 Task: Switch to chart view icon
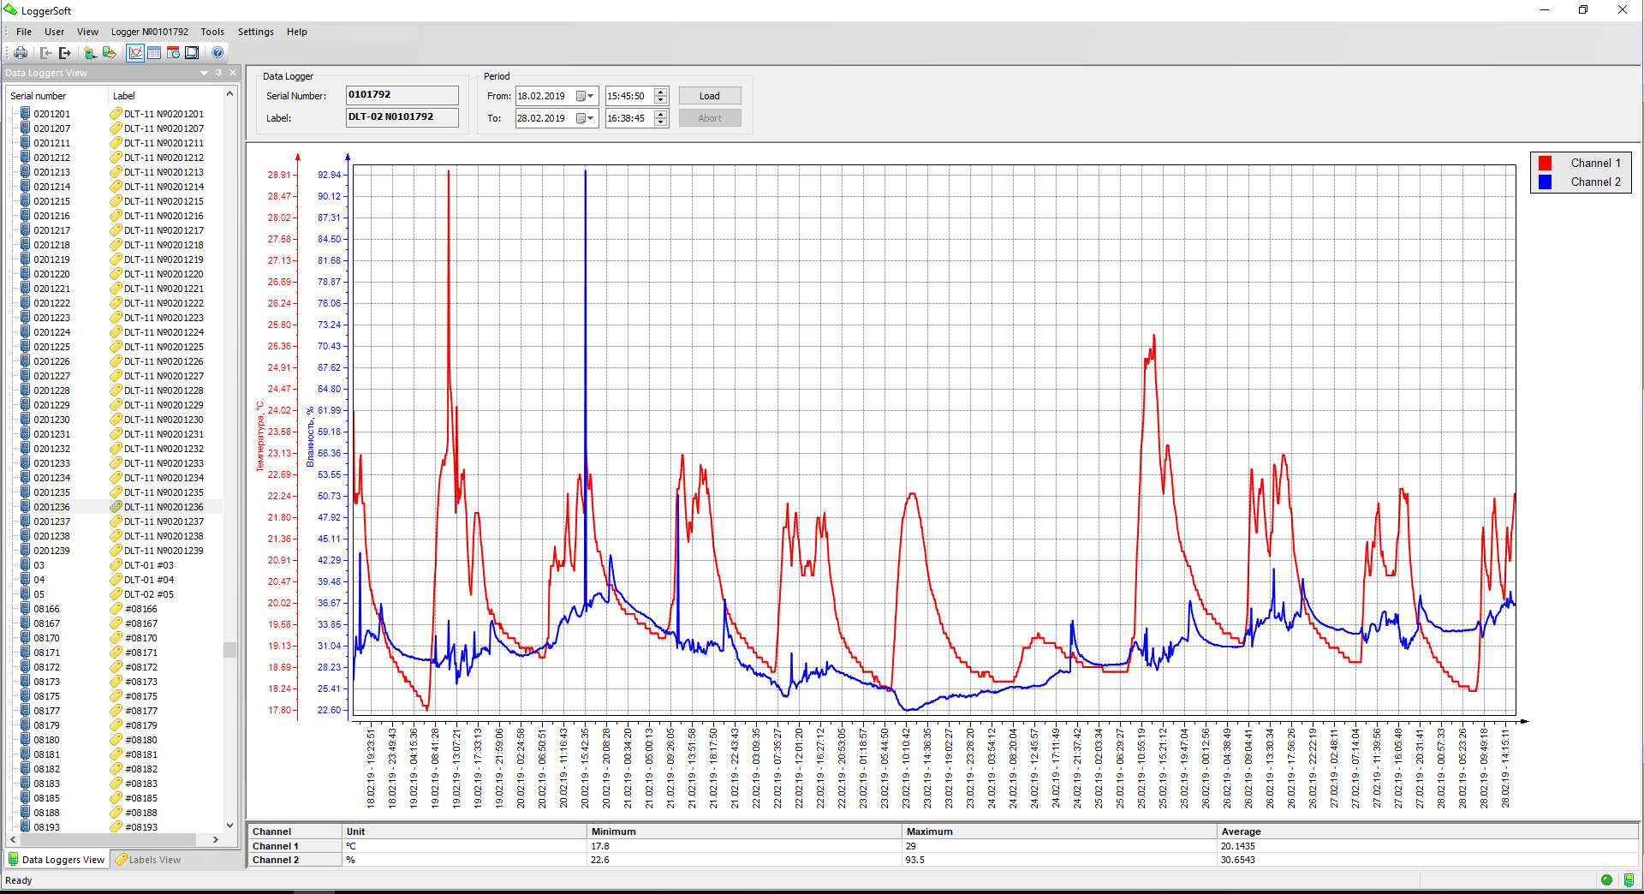(x=135, y=53)
